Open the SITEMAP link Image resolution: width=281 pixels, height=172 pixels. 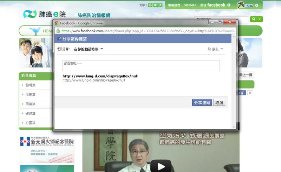click(x=190, y=5)
